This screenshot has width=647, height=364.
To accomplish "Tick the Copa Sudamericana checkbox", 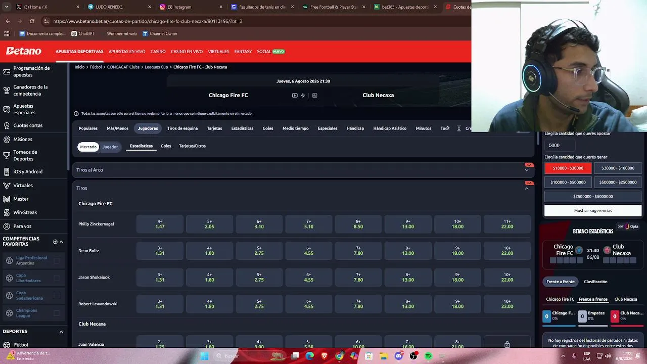I will pyautogui.click(x=57, y=296).
